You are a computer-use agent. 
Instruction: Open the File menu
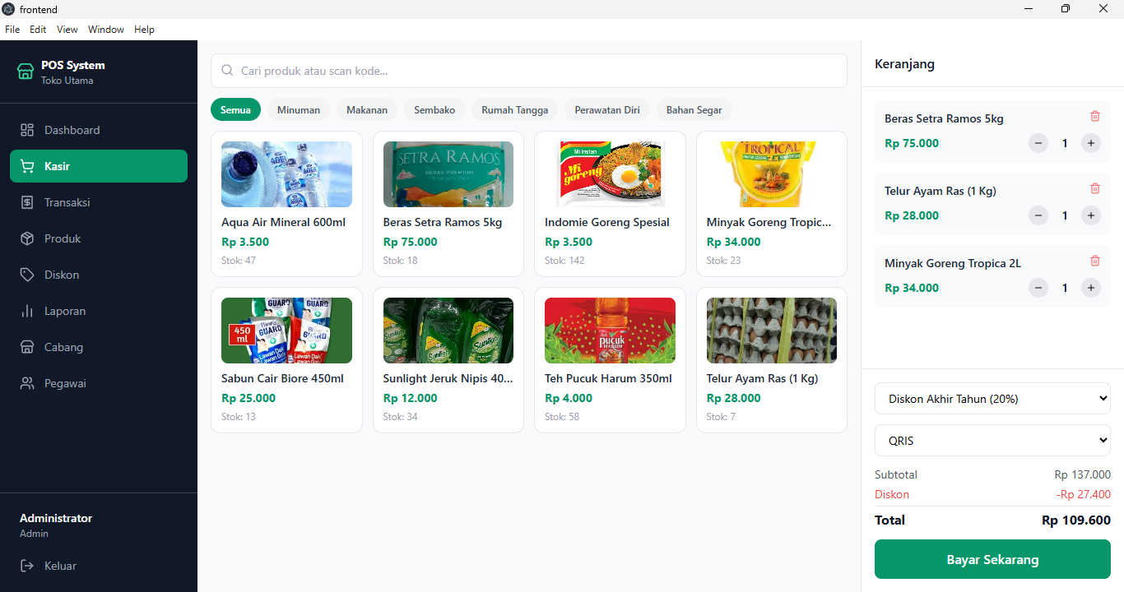[12, 30]
